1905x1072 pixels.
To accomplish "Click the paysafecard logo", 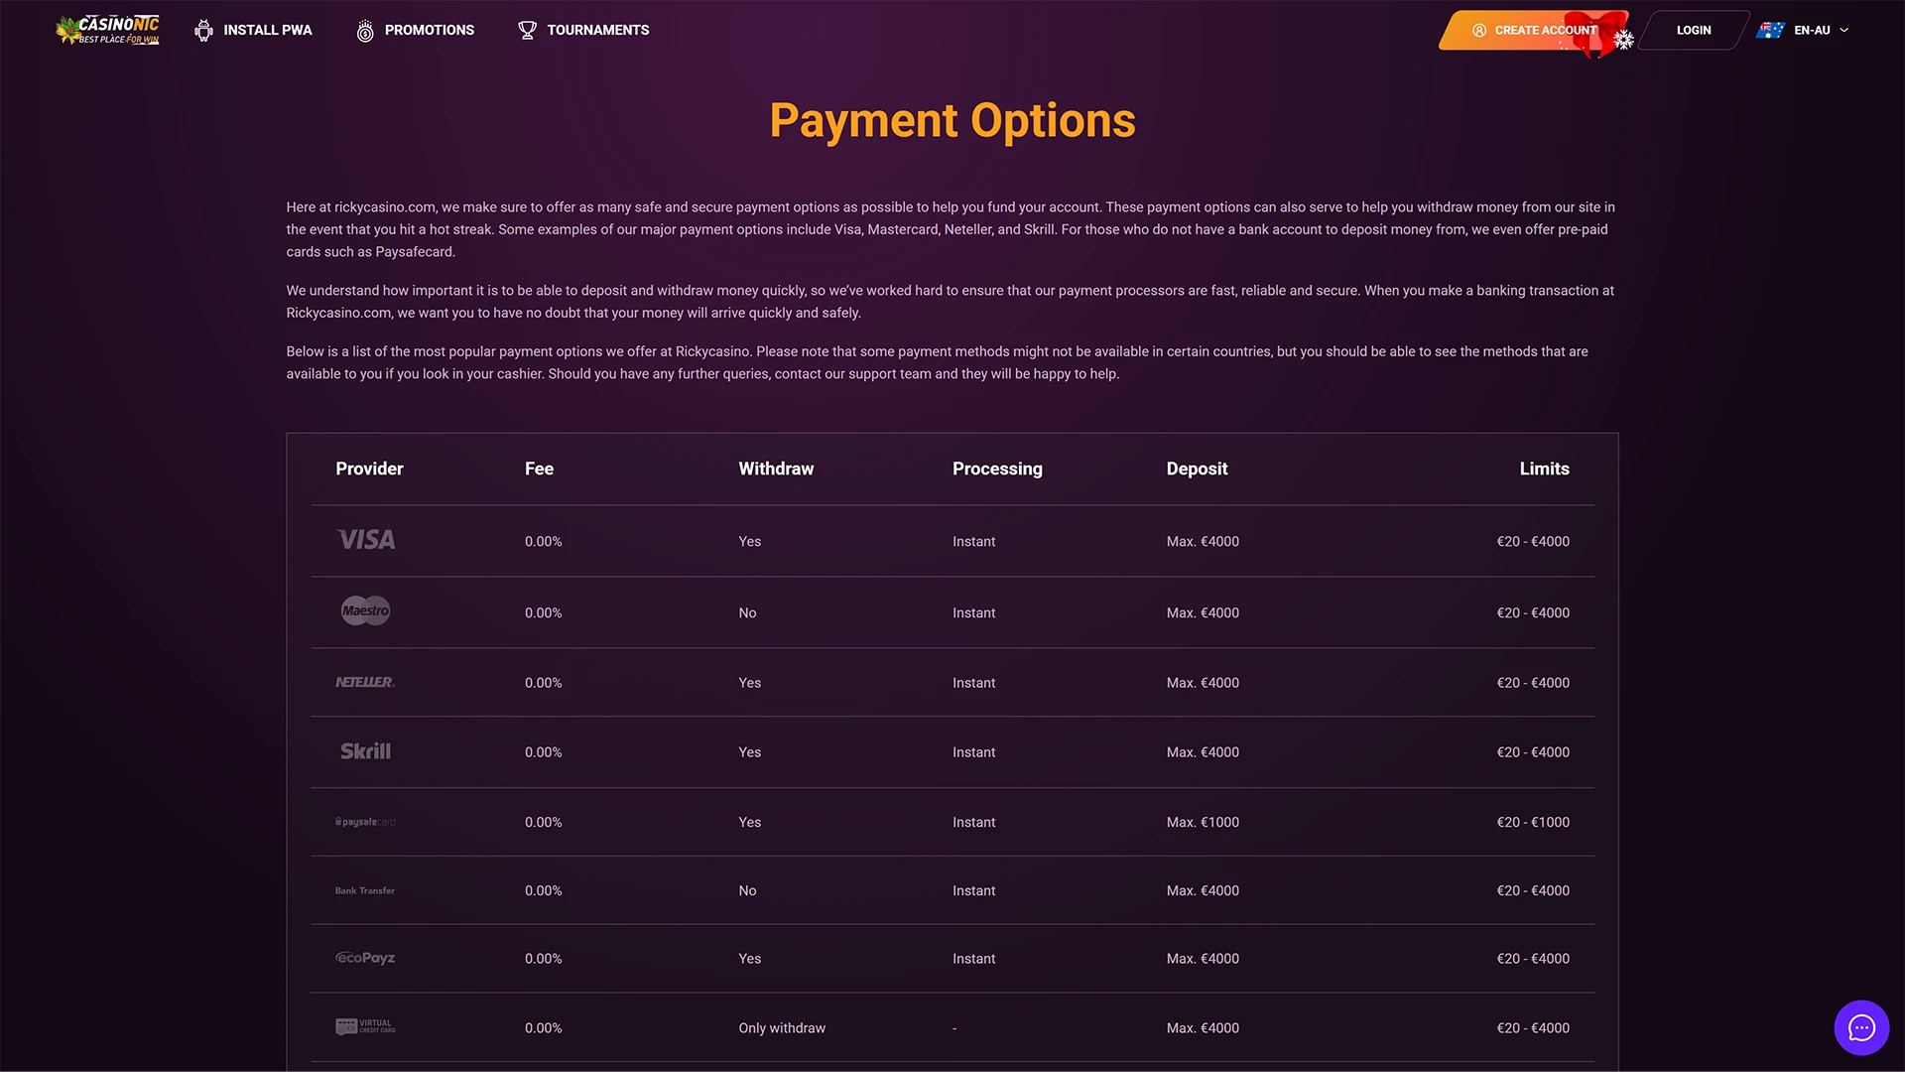I will pos(365,822).
